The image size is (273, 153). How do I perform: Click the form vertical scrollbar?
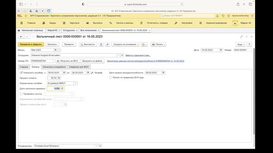[x=254, y=91]
